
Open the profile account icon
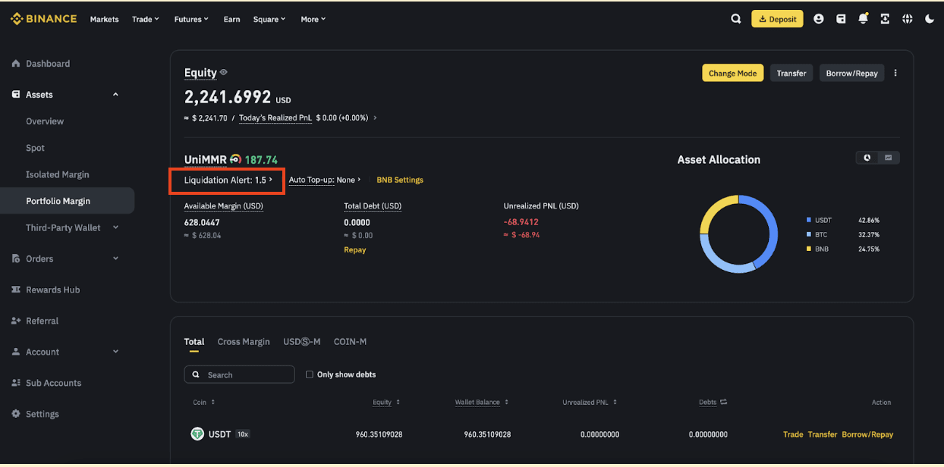pos(818,18)
